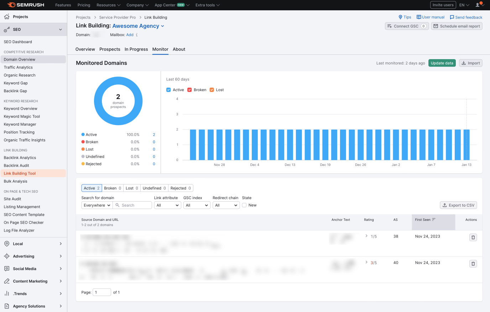The height and width of the screenshot is (312, 490).
Task: Expand the Resources menu
Action: (x=108, y=5)
